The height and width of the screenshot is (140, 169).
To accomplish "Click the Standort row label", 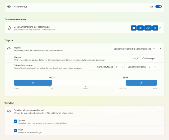I will [x=18, y=57].
